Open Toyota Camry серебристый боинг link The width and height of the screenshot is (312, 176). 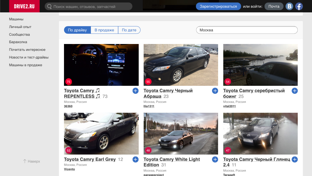point(254,94)
